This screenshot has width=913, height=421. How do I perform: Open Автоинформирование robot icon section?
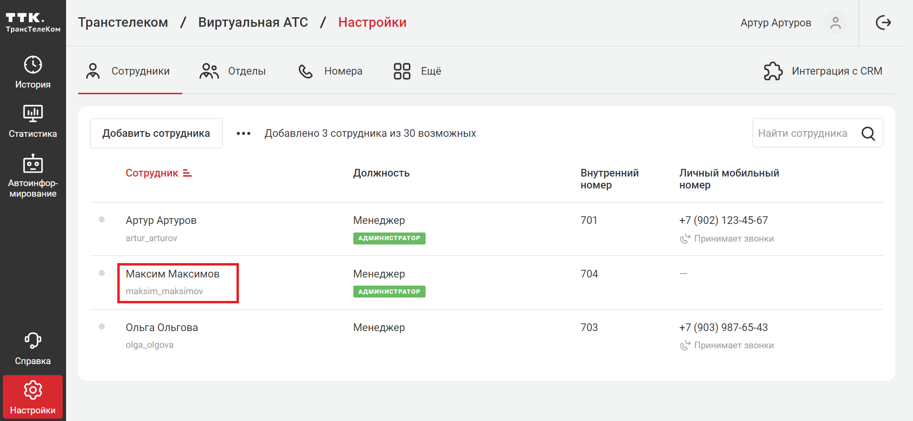[x=33, y=176]
